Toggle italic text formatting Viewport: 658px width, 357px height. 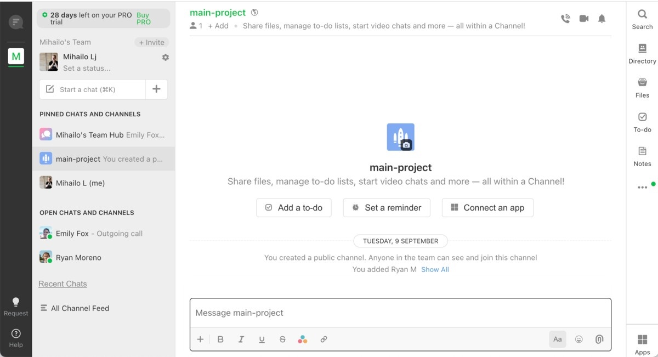241,339
